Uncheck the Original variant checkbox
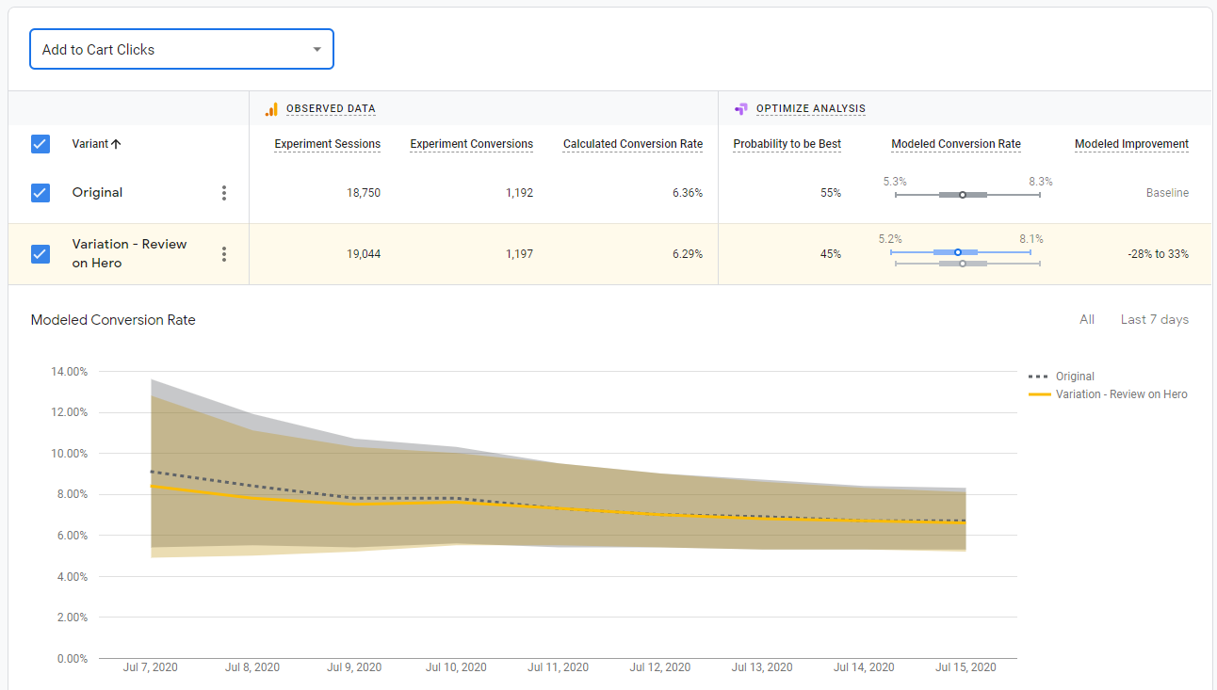This screenshot has height=690, width=1217. click(41, 193)
